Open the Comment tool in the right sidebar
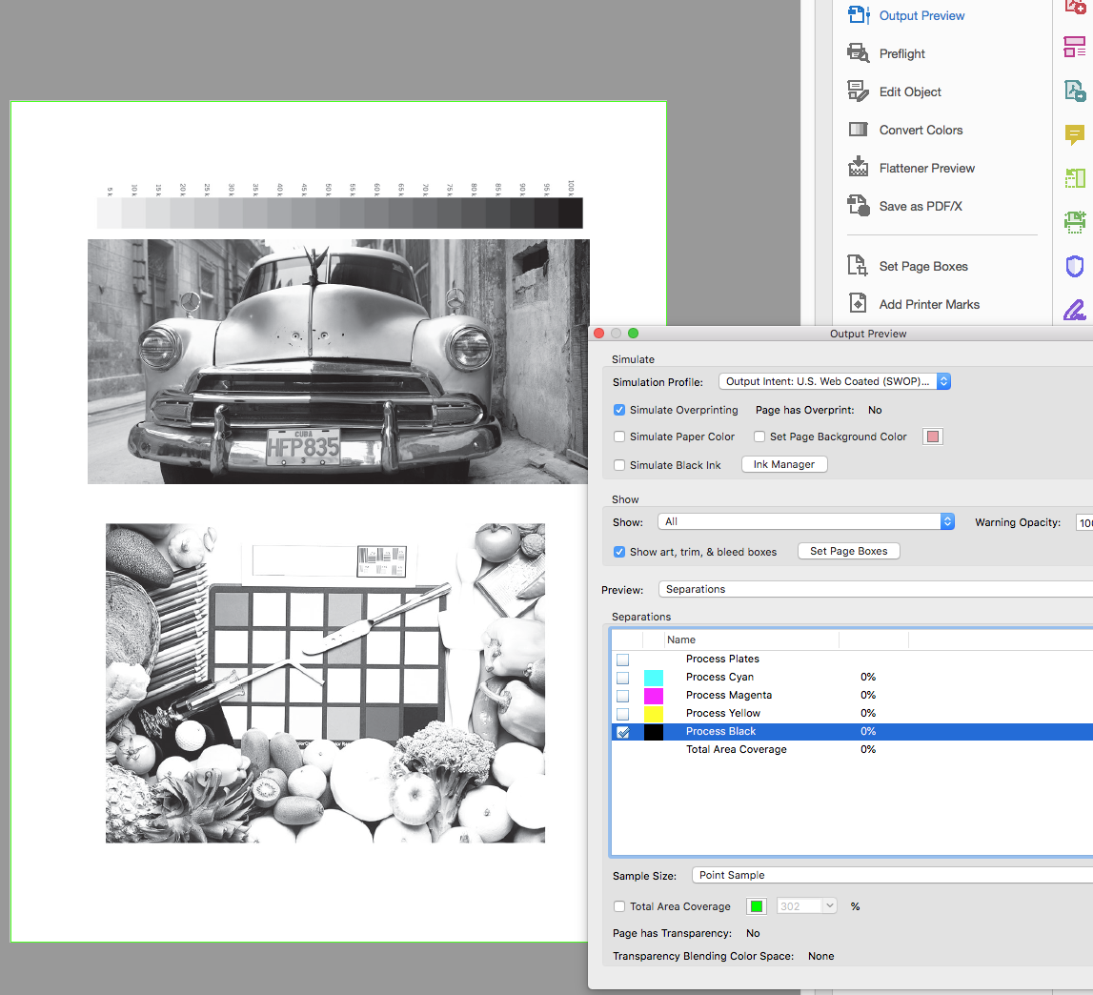1093x995 pixels. coord(1075,136)
